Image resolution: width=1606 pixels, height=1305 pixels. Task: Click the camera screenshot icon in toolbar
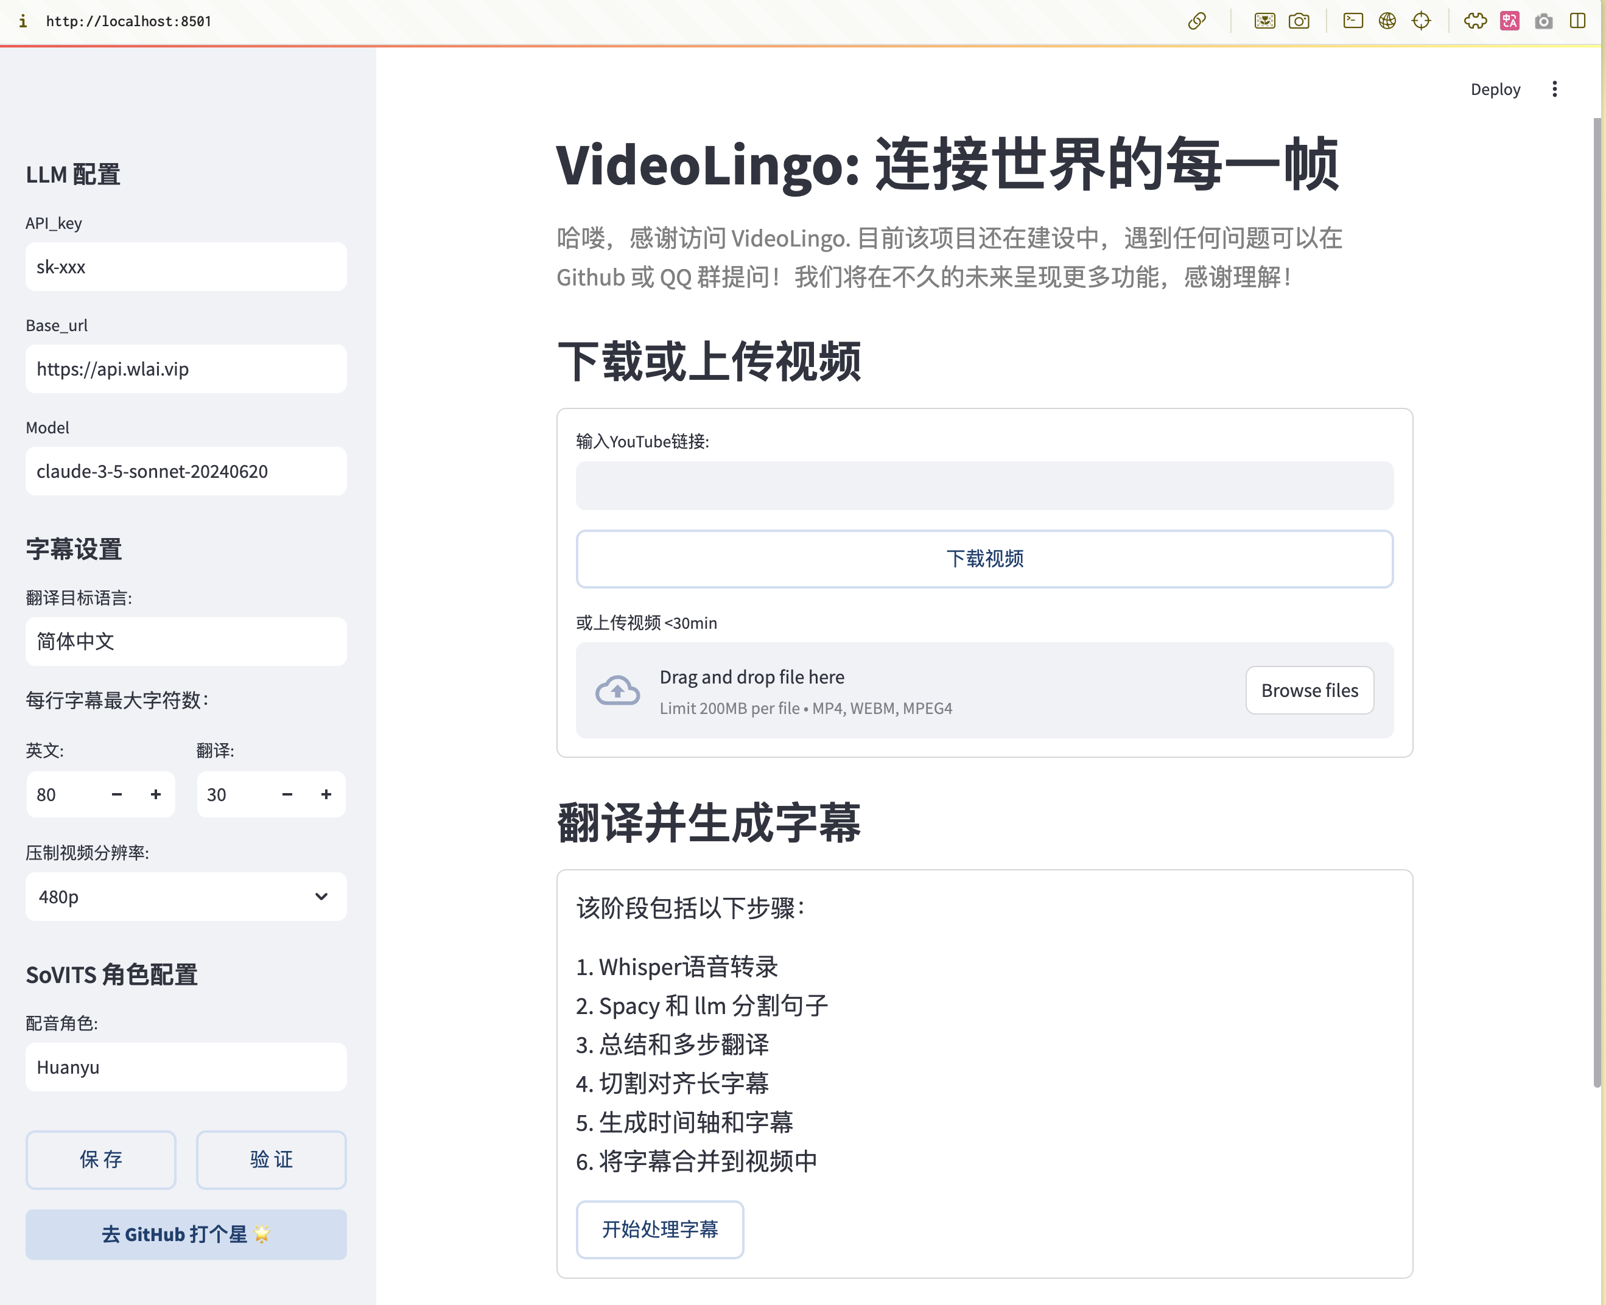coord(1299,21)
